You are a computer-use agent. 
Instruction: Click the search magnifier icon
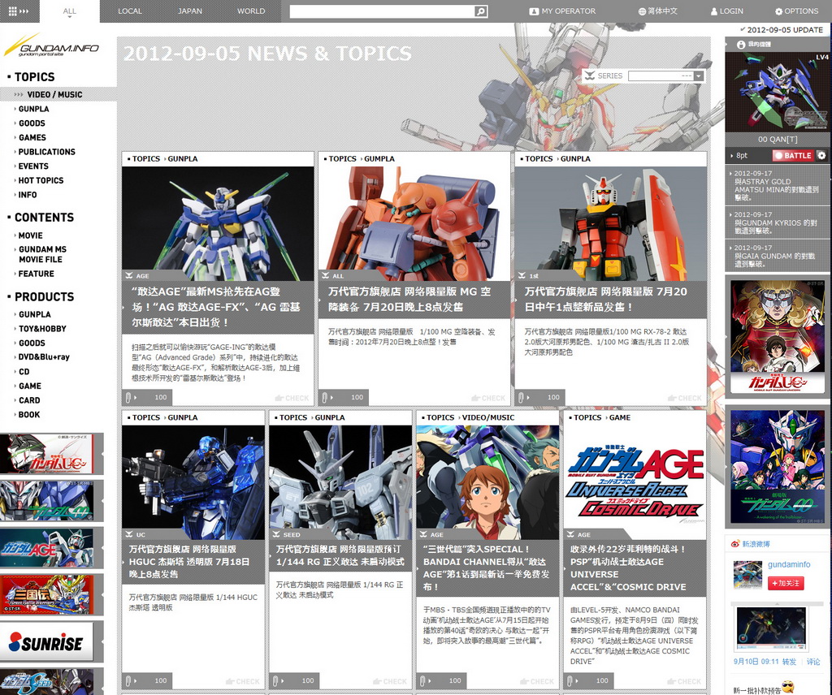tap(481, 11)
